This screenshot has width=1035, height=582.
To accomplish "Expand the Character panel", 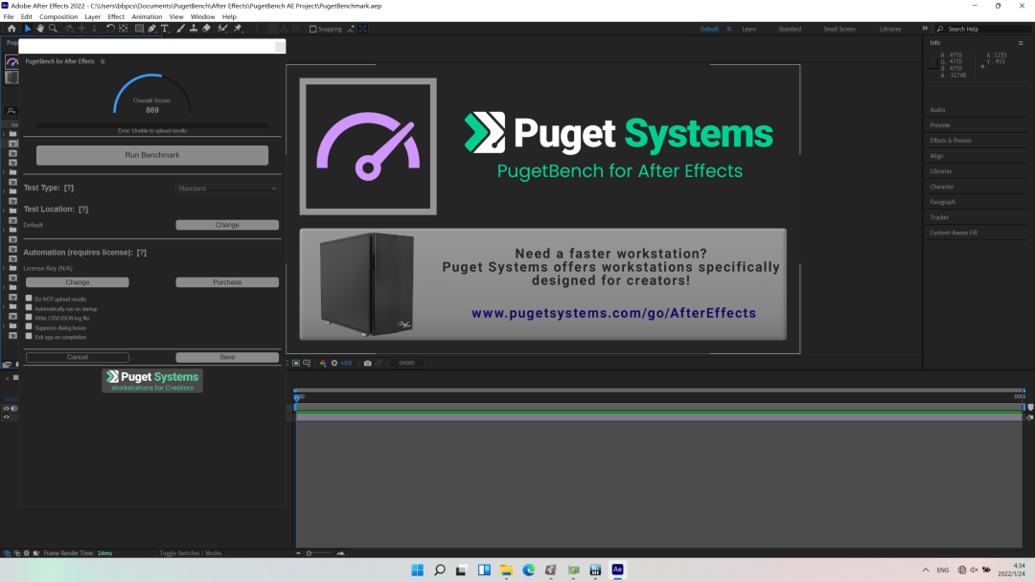I will (942, 187).
